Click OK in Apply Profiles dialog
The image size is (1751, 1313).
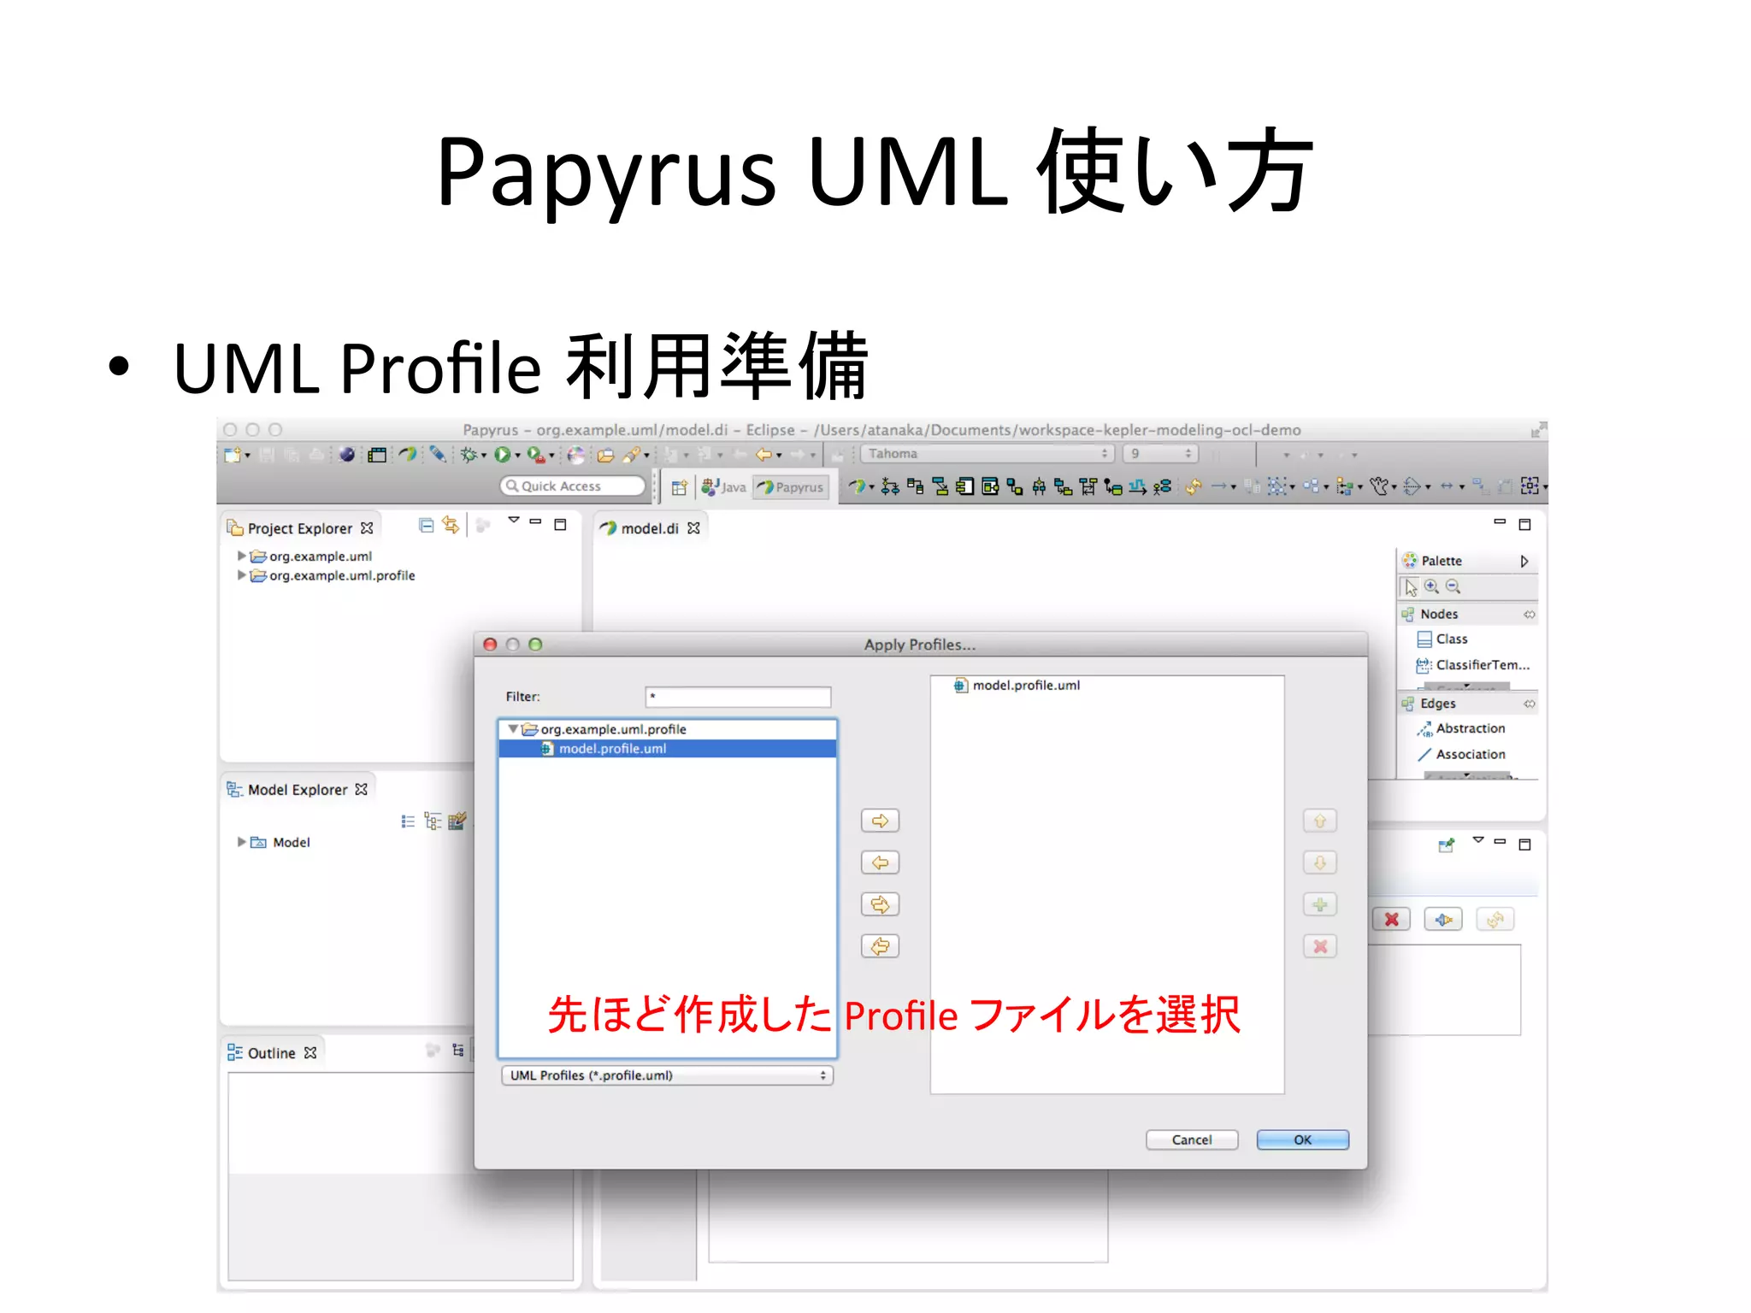point(1302,1139)
